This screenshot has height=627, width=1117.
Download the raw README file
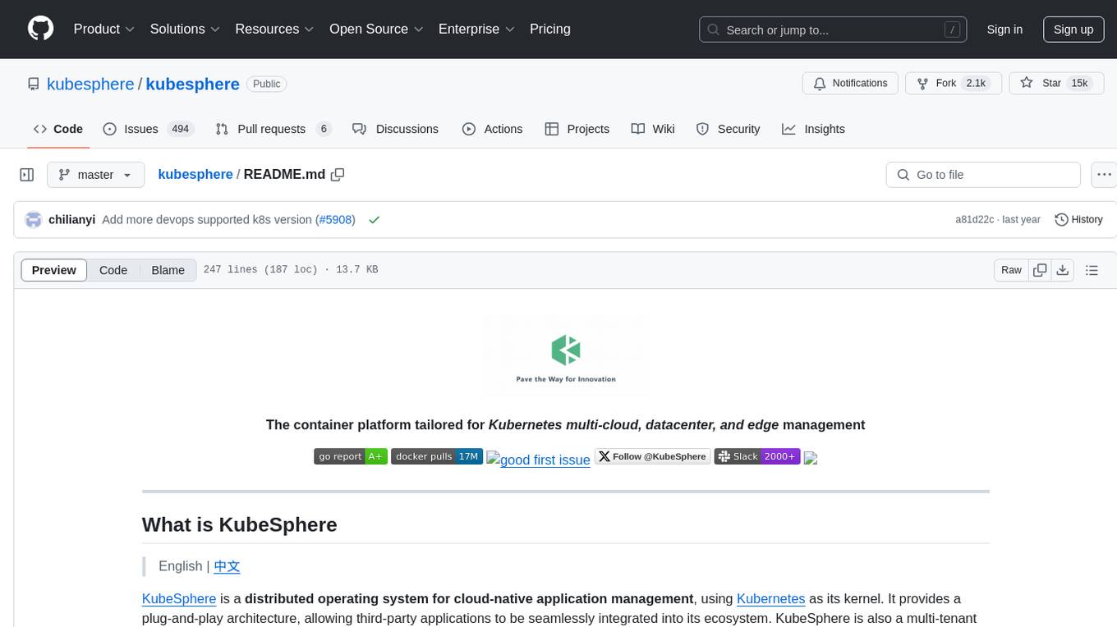click(x=1062, y=270)
